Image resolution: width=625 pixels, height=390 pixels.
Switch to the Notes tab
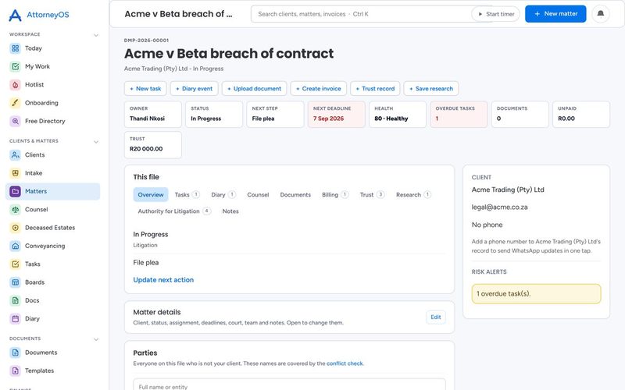tap(230, 211)
